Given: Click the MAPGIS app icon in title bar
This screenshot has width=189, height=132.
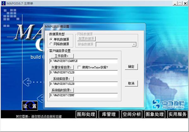Looking at the screenshot, I should 3,3.
